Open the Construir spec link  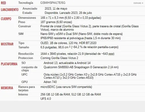(25, 26)
